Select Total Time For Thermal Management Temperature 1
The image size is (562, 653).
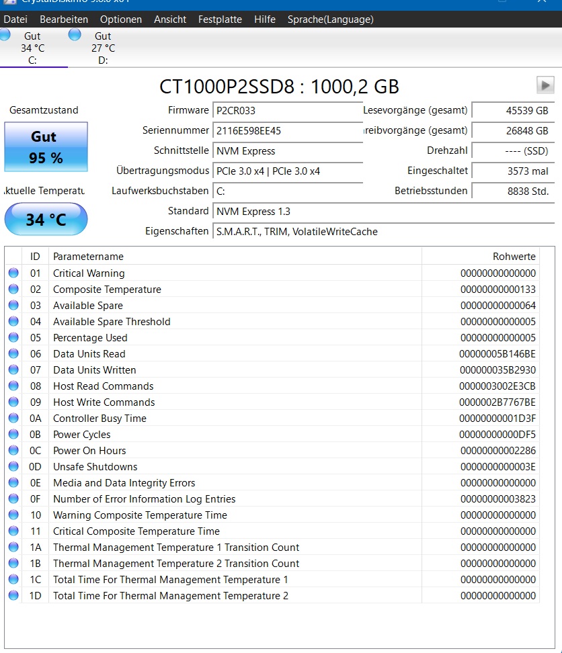click(170, 580)
